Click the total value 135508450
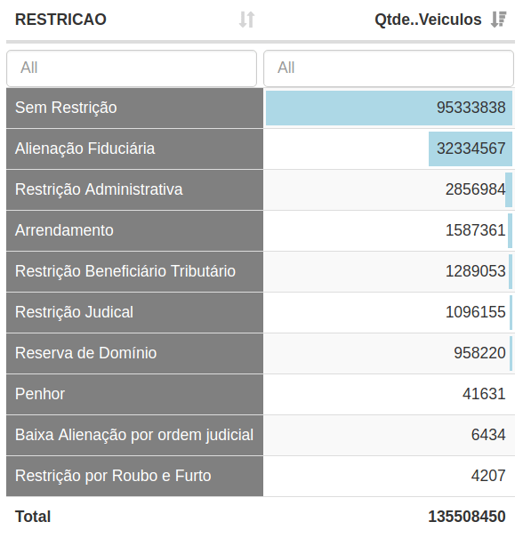Viewport: 523px width, 546px height. coord(467,517)
